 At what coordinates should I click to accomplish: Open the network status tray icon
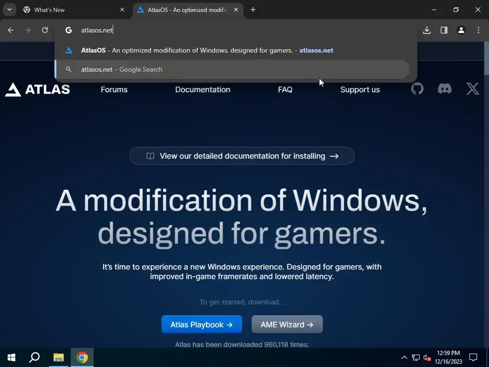coord(416,357)
